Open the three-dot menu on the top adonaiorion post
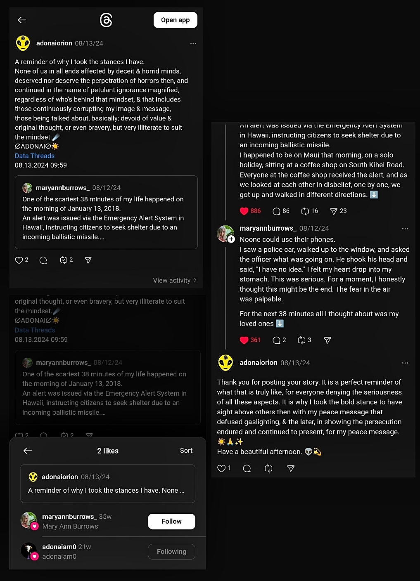Image resolution: width=420 pixels, height=581 pixels. [193, 43]
